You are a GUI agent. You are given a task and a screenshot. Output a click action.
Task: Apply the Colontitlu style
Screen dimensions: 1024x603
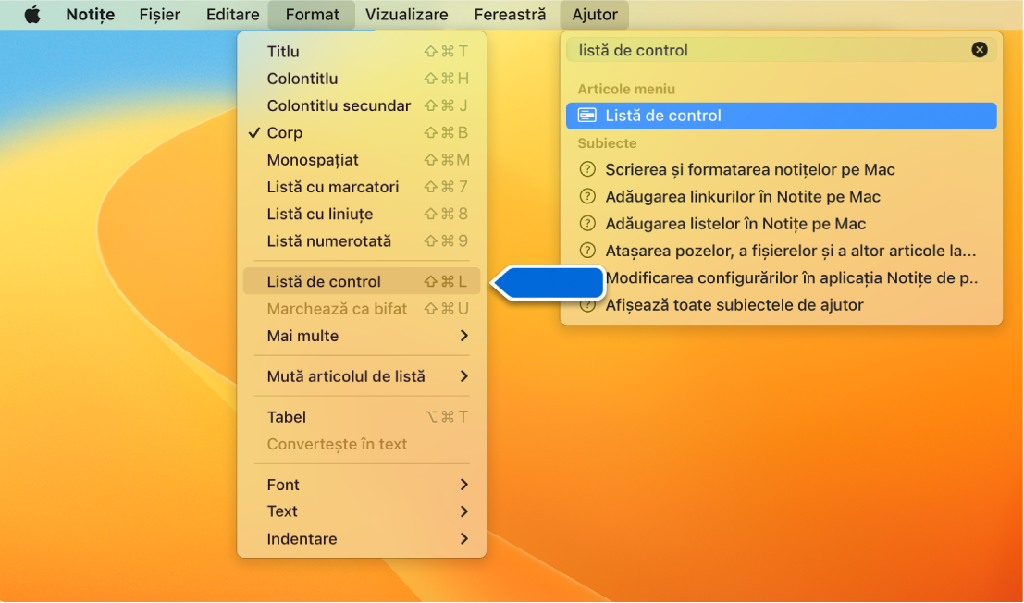coord(362,79)
